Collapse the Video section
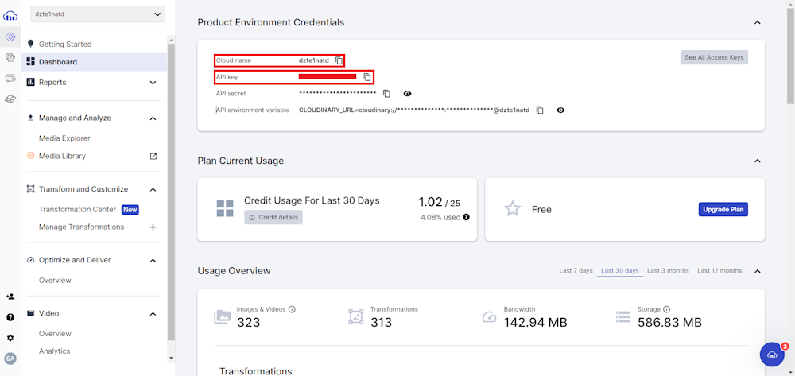The height and width of the screenshot is (376, 795). coord(153,314)
